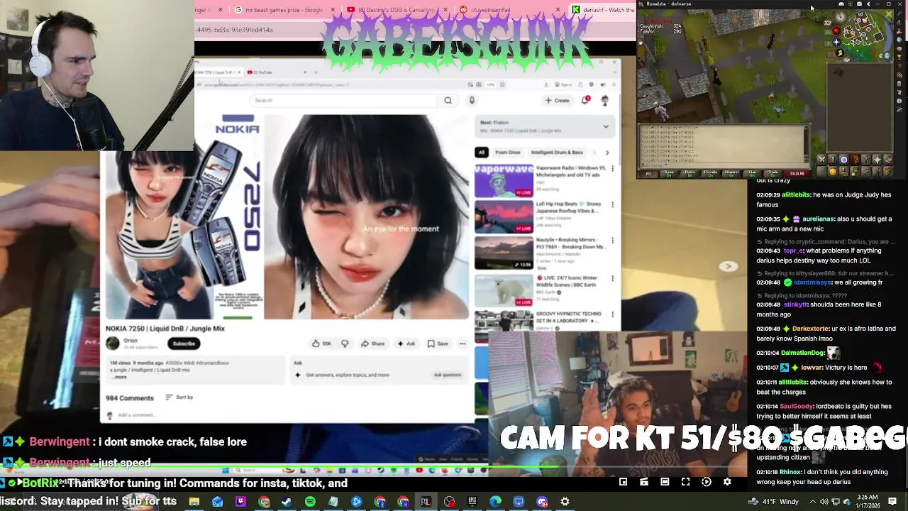Open Microsoft Edge from taskbar

[495, 502]
